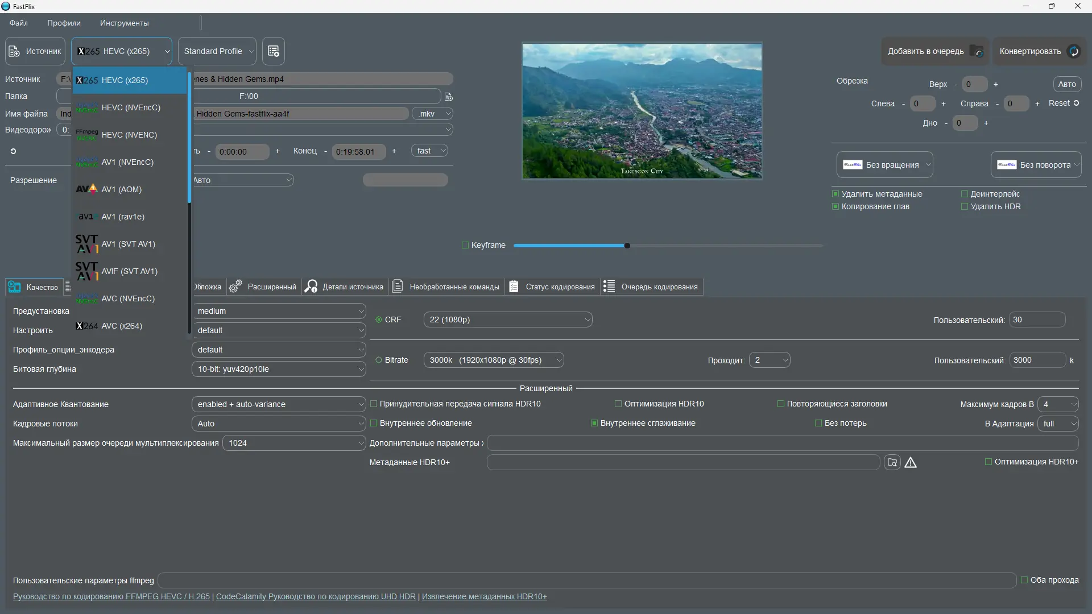Image resolution: width=1092 pixels, height=614 pixels.
Task: Open the Профили menu
Action: (64, 23)
